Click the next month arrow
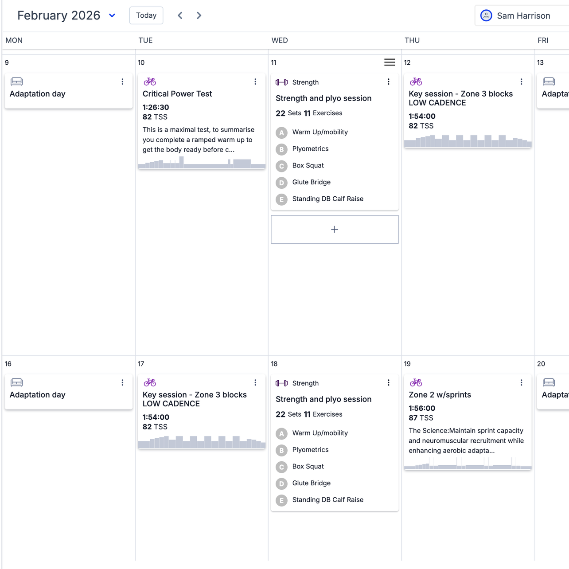 coord(199,15)
